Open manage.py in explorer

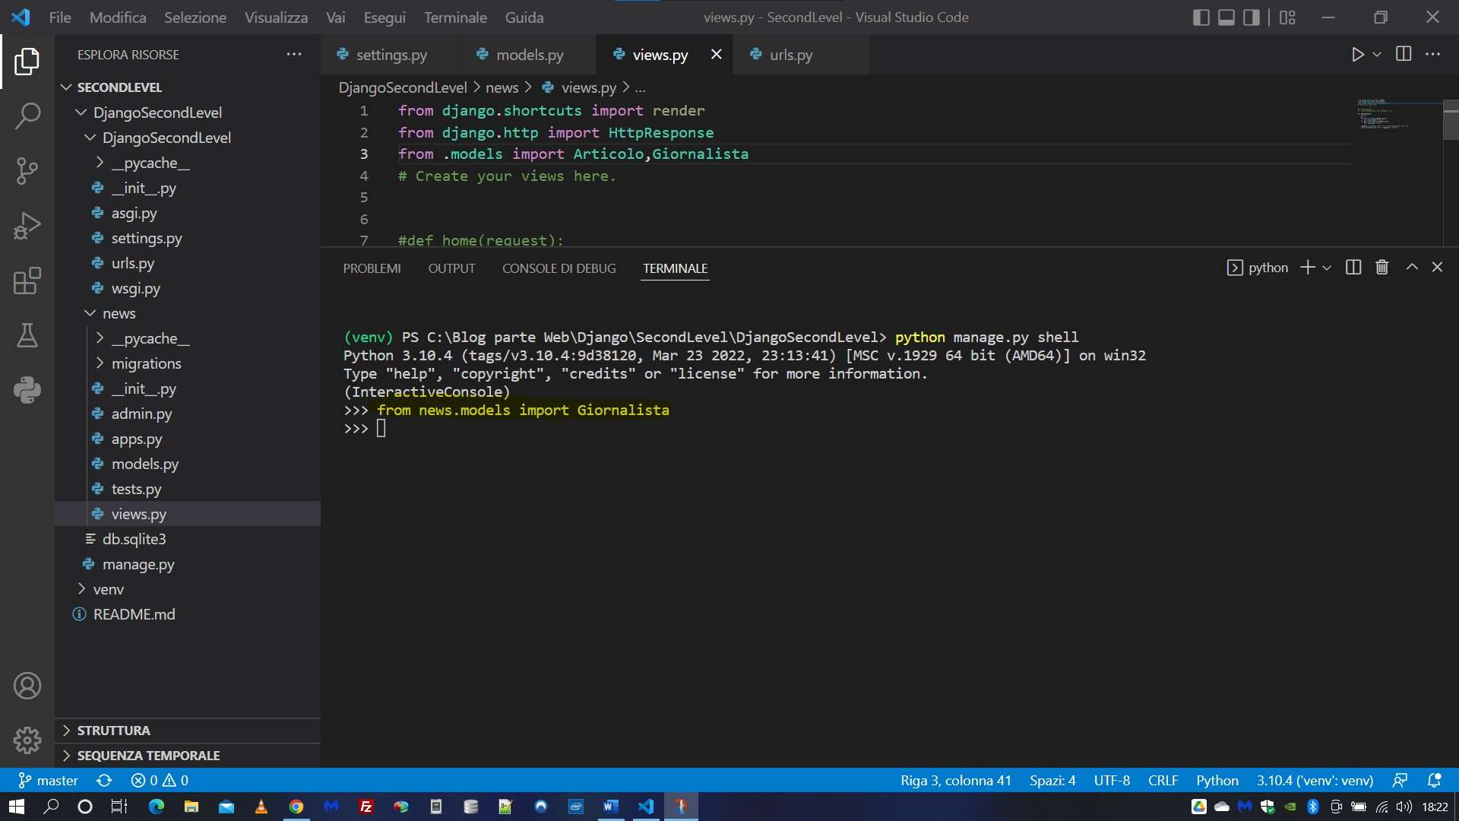click(x=138, y=564)
